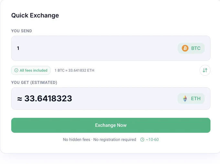Click the 1 BTC ≈ 33.641832 ETH rate text
This screenshot has width=220, height=164.
click(x=74, y=70)
